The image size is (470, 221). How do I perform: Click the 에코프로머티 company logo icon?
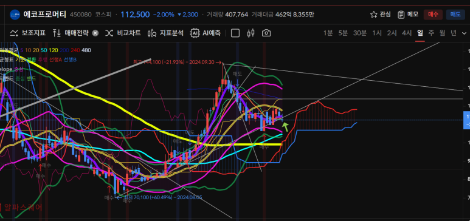tap(15, 15)
